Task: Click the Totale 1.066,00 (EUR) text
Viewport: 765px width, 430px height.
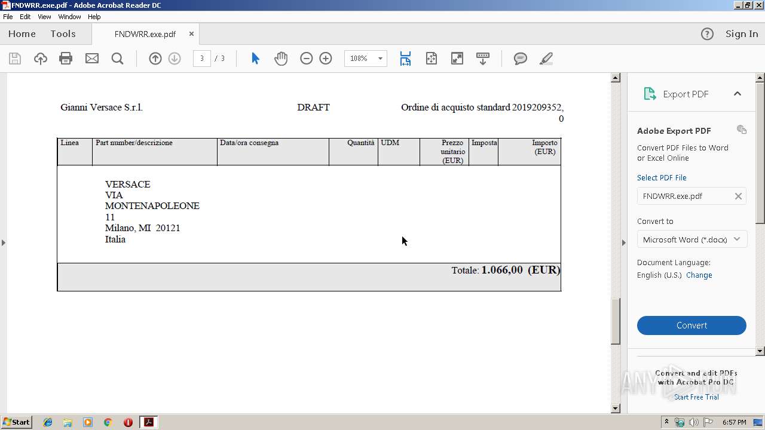Action: [x=506, y=270]
